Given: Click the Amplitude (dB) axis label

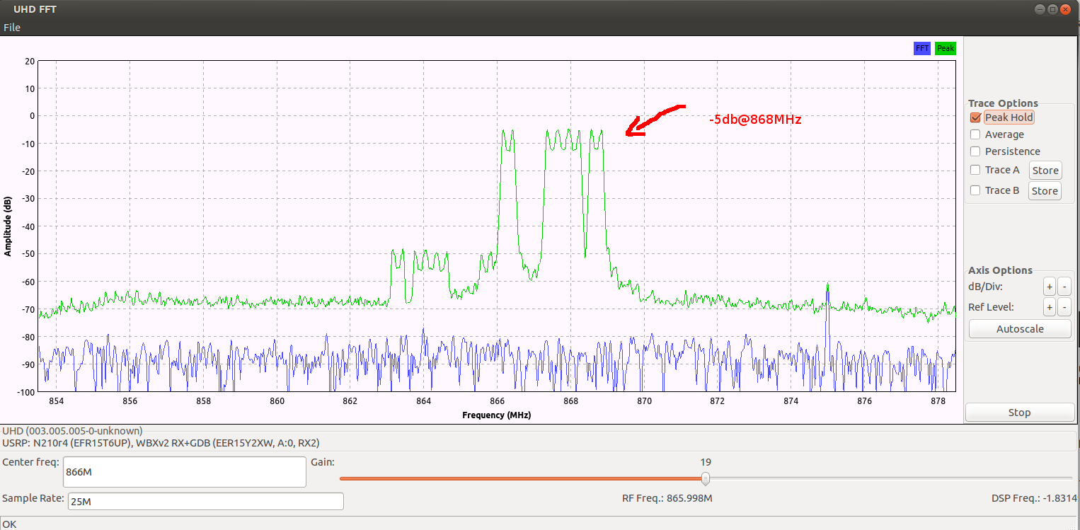Looking at the screenshot, I should coord(8,226).
